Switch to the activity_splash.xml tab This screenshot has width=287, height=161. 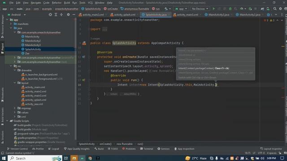tap(125, 15)
